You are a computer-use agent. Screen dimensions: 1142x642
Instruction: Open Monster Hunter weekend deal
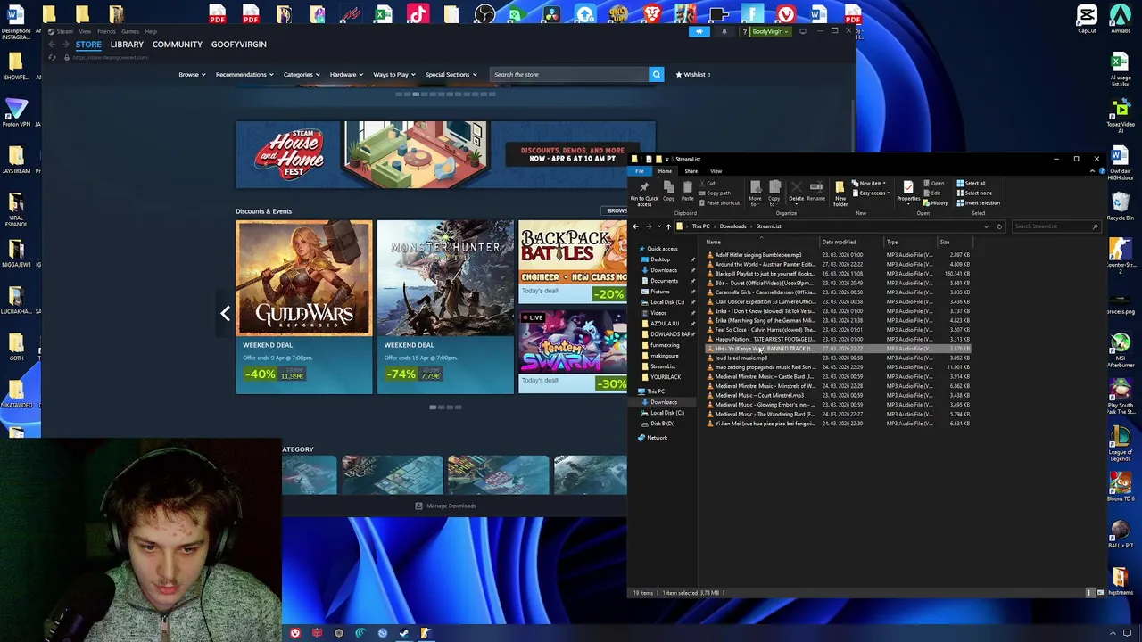445,306
